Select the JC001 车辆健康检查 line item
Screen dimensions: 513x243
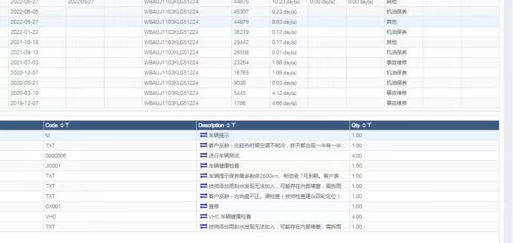tap(249, 166)
